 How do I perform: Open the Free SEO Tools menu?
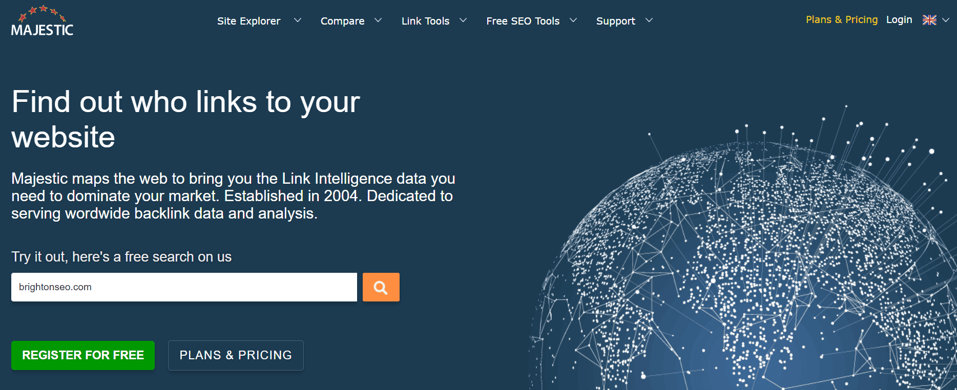523,21
